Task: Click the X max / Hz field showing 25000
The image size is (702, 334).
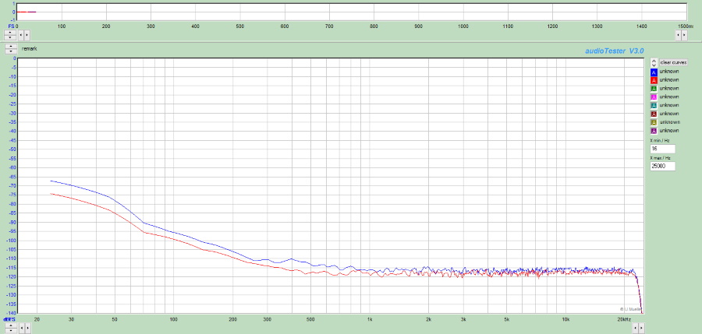Action: coord(662,167)
